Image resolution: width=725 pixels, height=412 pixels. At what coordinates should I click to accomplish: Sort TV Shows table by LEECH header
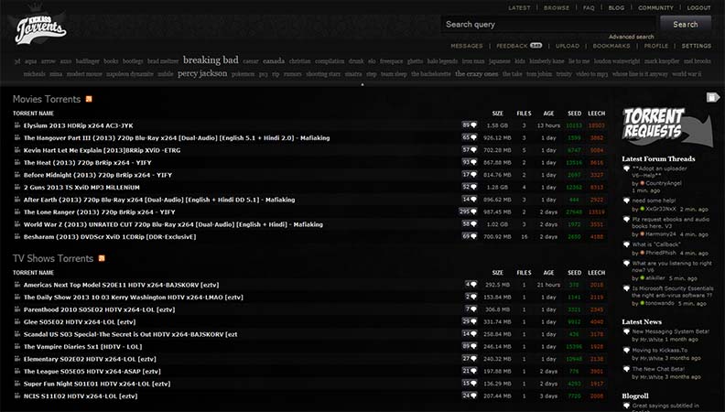click(x=597, y=273)
